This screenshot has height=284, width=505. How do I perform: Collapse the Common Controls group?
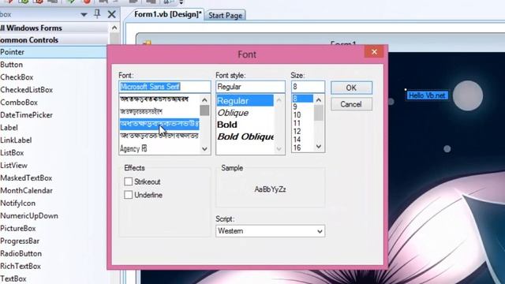click(x=54, y=40)
